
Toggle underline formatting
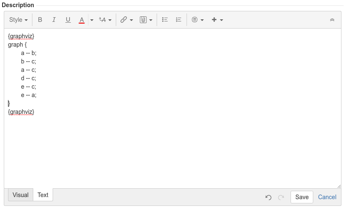[68, 20]
